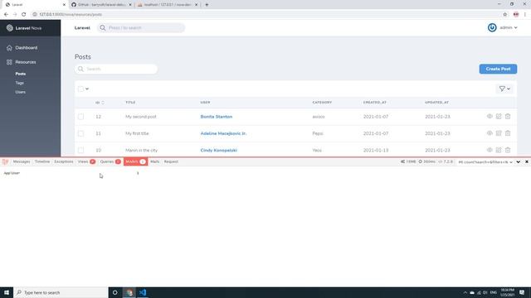531x298 pixels.
Task: Open Request tab in debugbar
Action: [171, 162]
